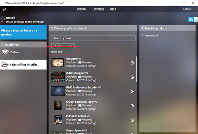Select the Bass Slapper thumbnail
The height and width of the screenshot is (134, 198).
[58, 77]
